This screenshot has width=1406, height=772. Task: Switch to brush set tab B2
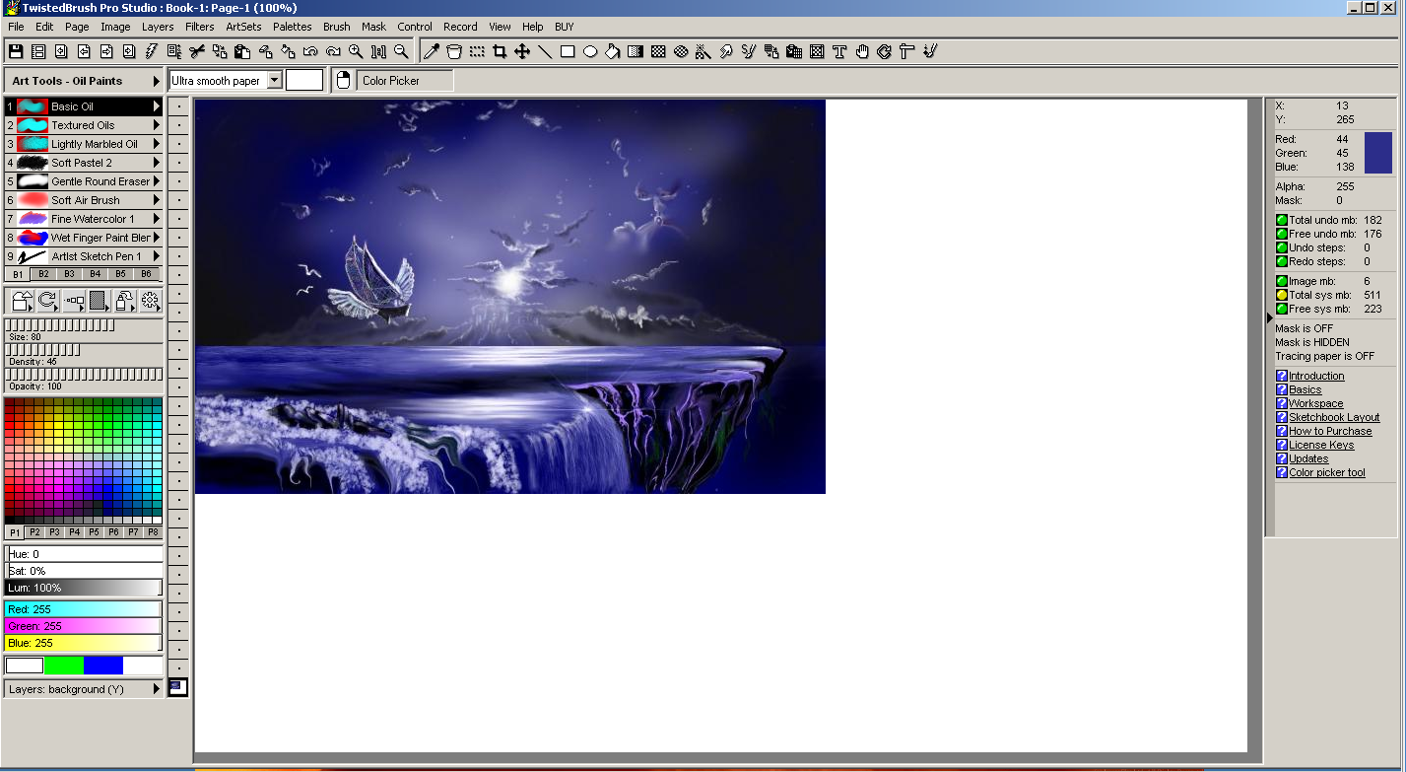point(43,274)
